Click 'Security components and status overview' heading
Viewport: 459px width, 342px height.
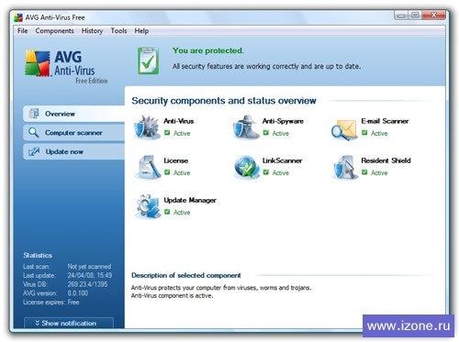point(224,101)
